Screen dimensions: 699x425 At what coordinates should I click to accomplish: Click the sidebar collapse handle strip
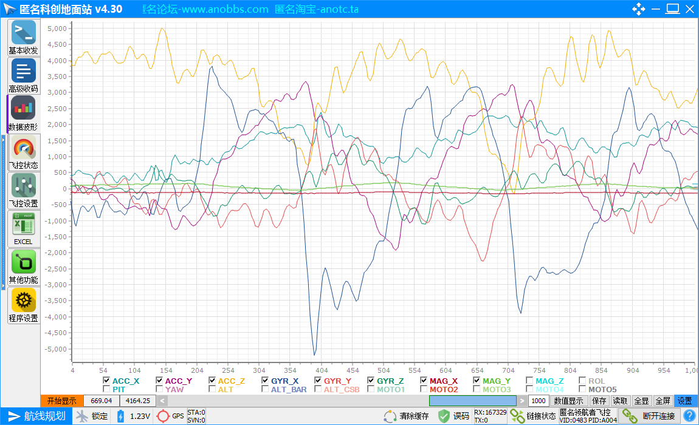(x=4, y=212)
